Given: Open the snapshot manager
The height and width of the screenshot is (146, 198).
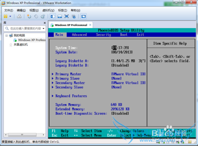Looking at the screenshot, I should click(x=43, y=16).
